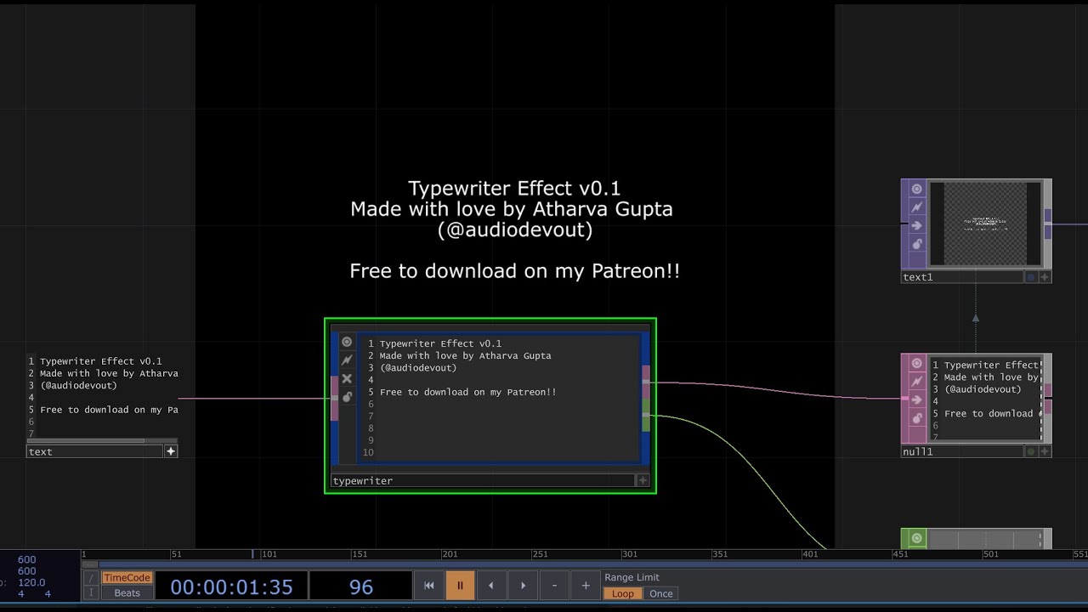Click '(@audiodevout)' line in null1 viewer
The width and height of the screenshot is (1088, 612).
982,389
